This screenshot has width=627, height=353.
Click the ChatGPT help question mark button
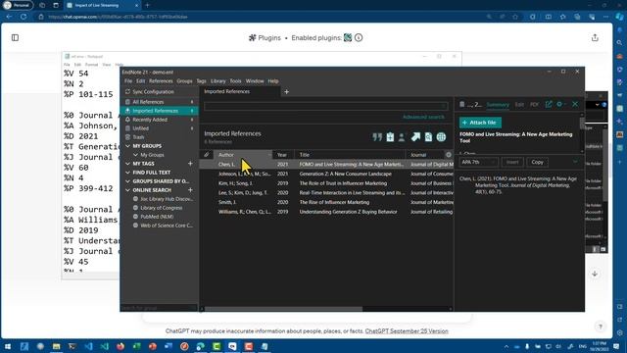point(601,327)
